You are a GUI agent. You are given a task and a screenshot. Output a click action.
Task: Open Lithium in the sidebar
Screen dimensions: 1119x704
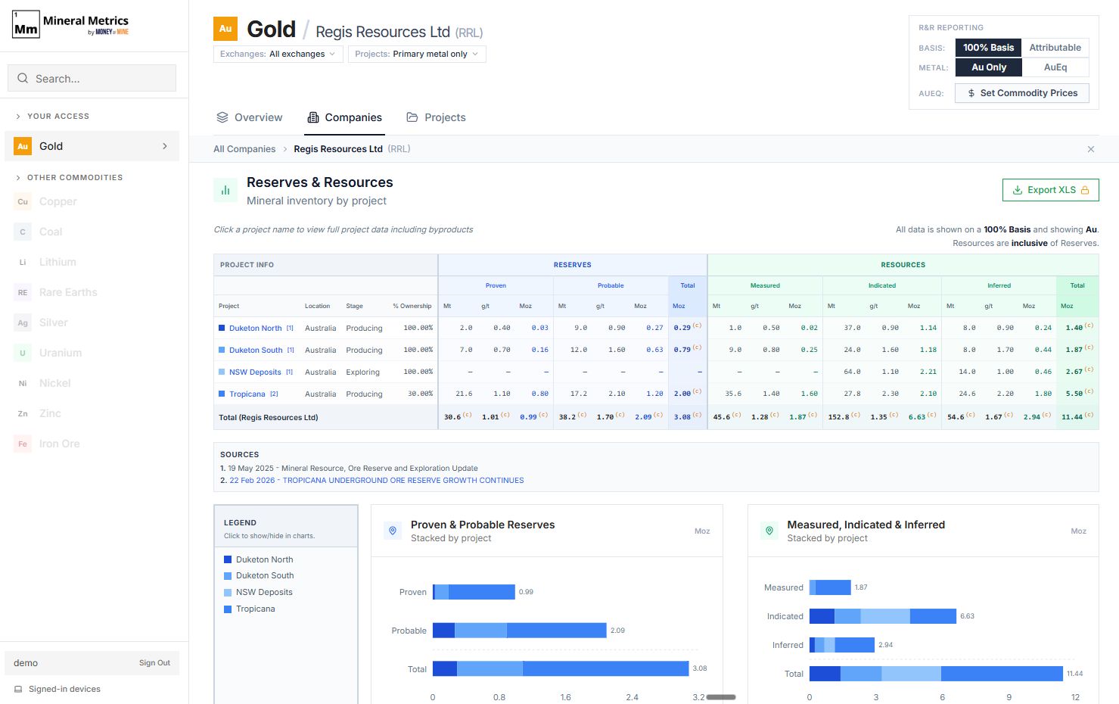point(92,262)
